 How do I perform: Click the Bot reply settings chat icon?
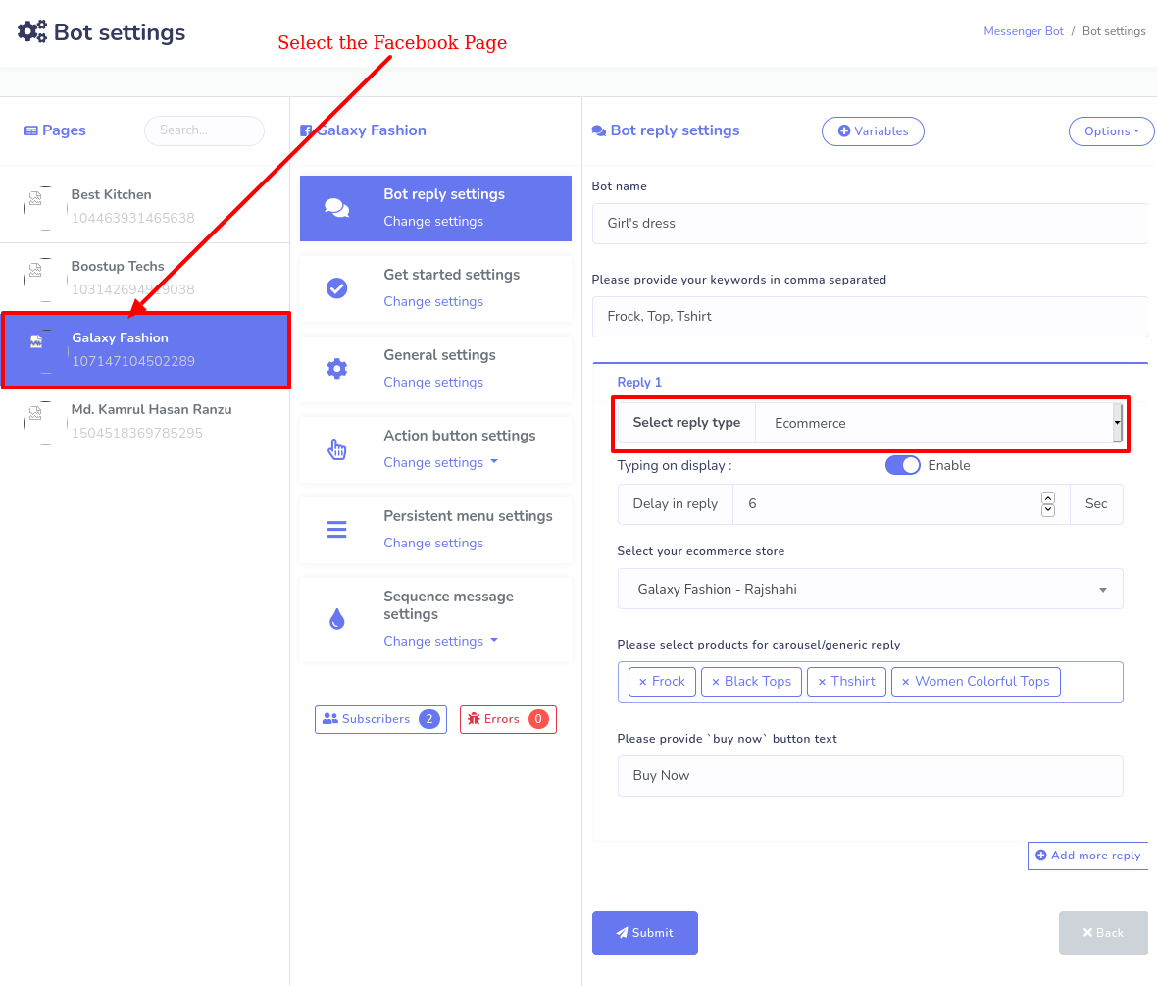[337, 208]
